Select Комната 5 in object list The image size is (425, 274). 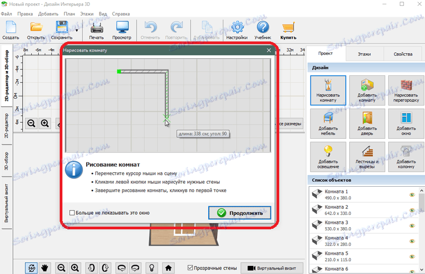click(363, 256)
